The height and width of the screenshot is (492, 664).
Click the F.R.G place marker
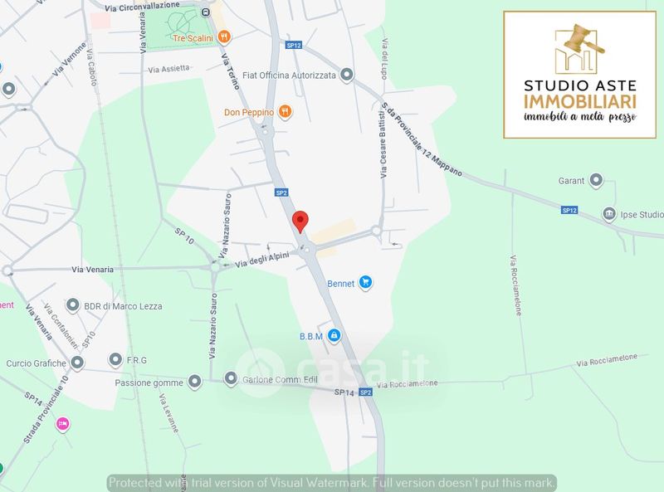click(x=115, y=359)
